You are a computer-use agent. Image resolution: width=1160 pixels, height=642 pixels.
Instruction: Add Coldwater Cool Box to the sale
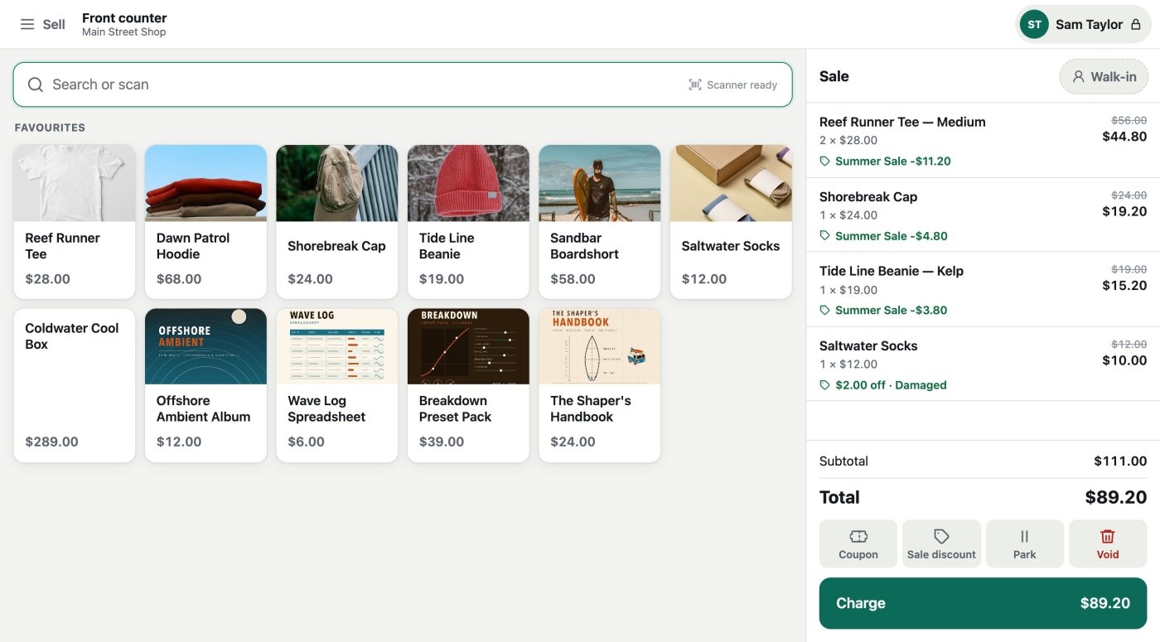75,385
